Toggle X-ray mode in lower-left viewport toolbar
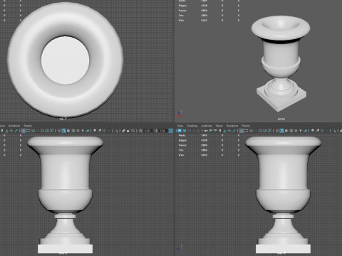 tap(123, 131)
